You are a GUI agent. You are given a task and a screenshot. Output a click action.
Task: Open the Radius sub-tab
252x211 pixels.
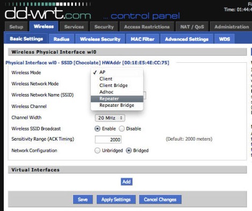61,39
